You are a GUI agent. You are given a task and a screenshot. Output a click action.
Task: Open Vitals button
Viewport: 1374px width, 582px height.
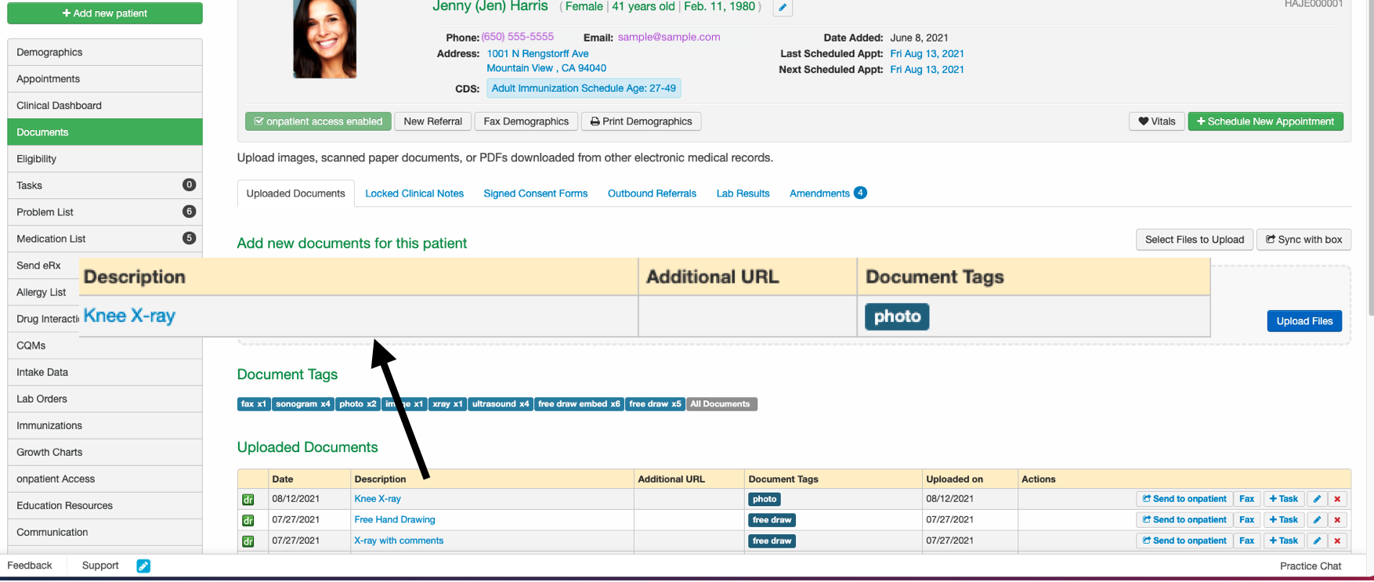[x=1156, y=121]
